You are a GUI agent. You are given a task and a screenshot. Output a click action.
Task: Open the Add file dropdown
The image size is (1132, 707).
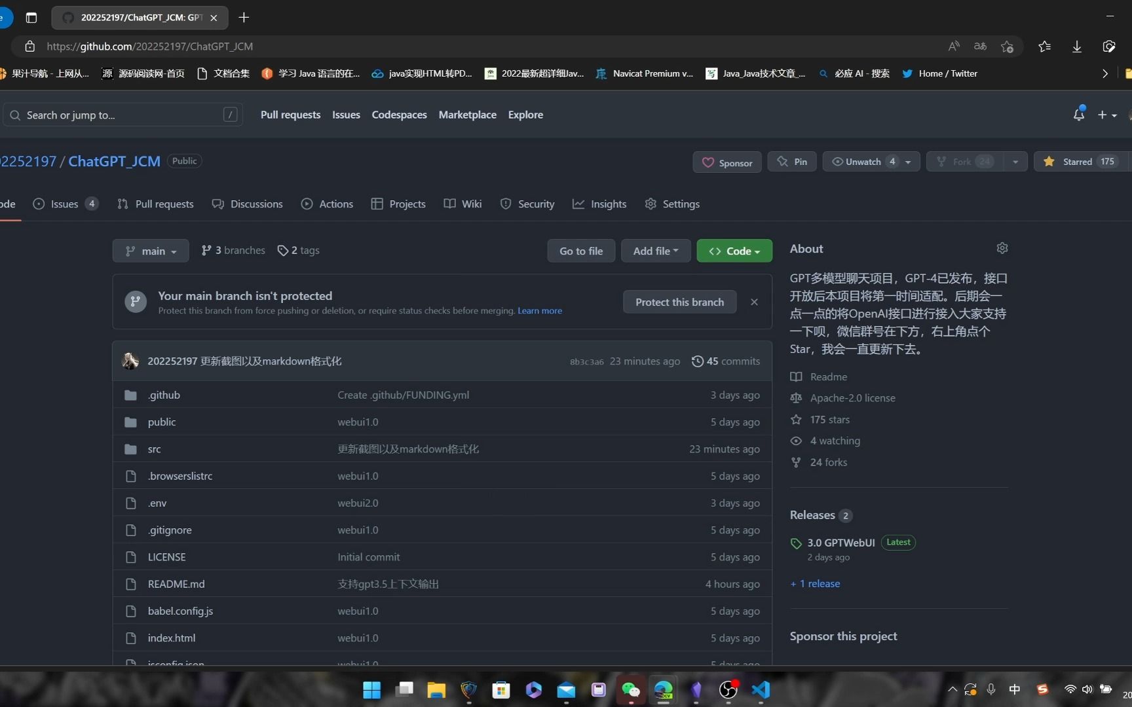click(656, 251)
